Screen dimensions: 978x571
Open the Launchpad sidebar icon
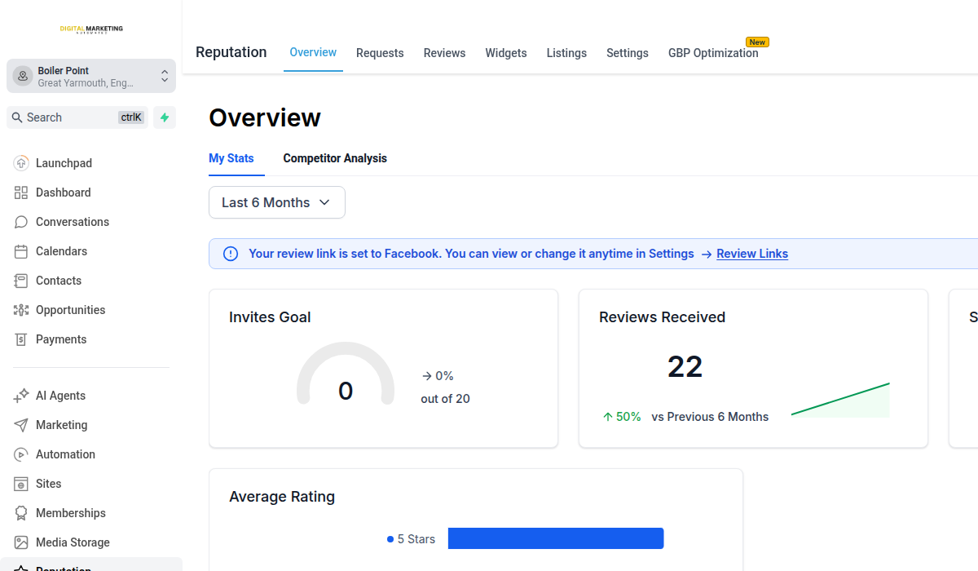pos(21,162)
